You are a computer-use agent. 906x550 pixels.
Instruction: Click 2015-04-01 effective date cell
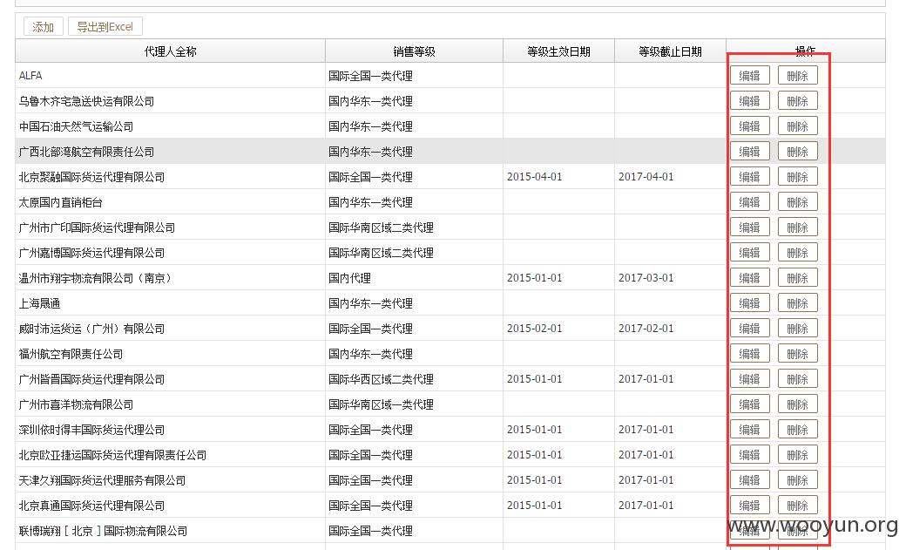pyautogui.click(x=558, y=177)
